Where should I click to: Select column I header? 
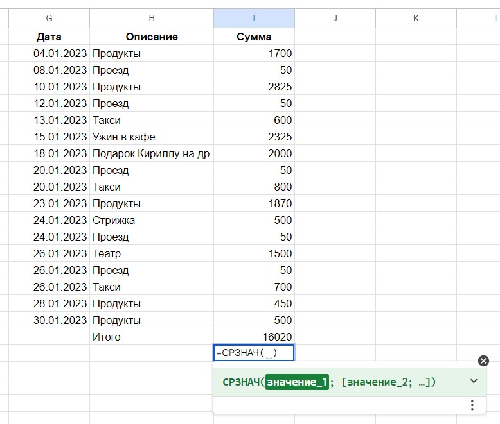point(254,18)
